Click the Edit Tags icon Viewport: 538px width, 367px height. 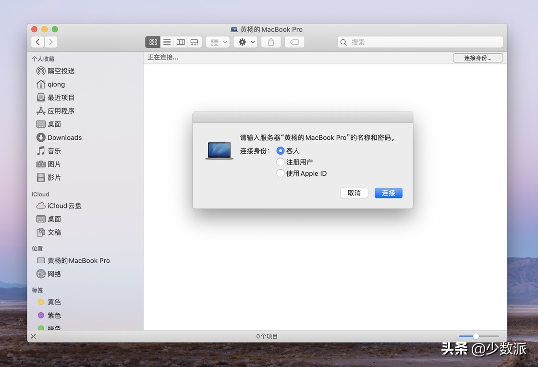tap(294, 42)
